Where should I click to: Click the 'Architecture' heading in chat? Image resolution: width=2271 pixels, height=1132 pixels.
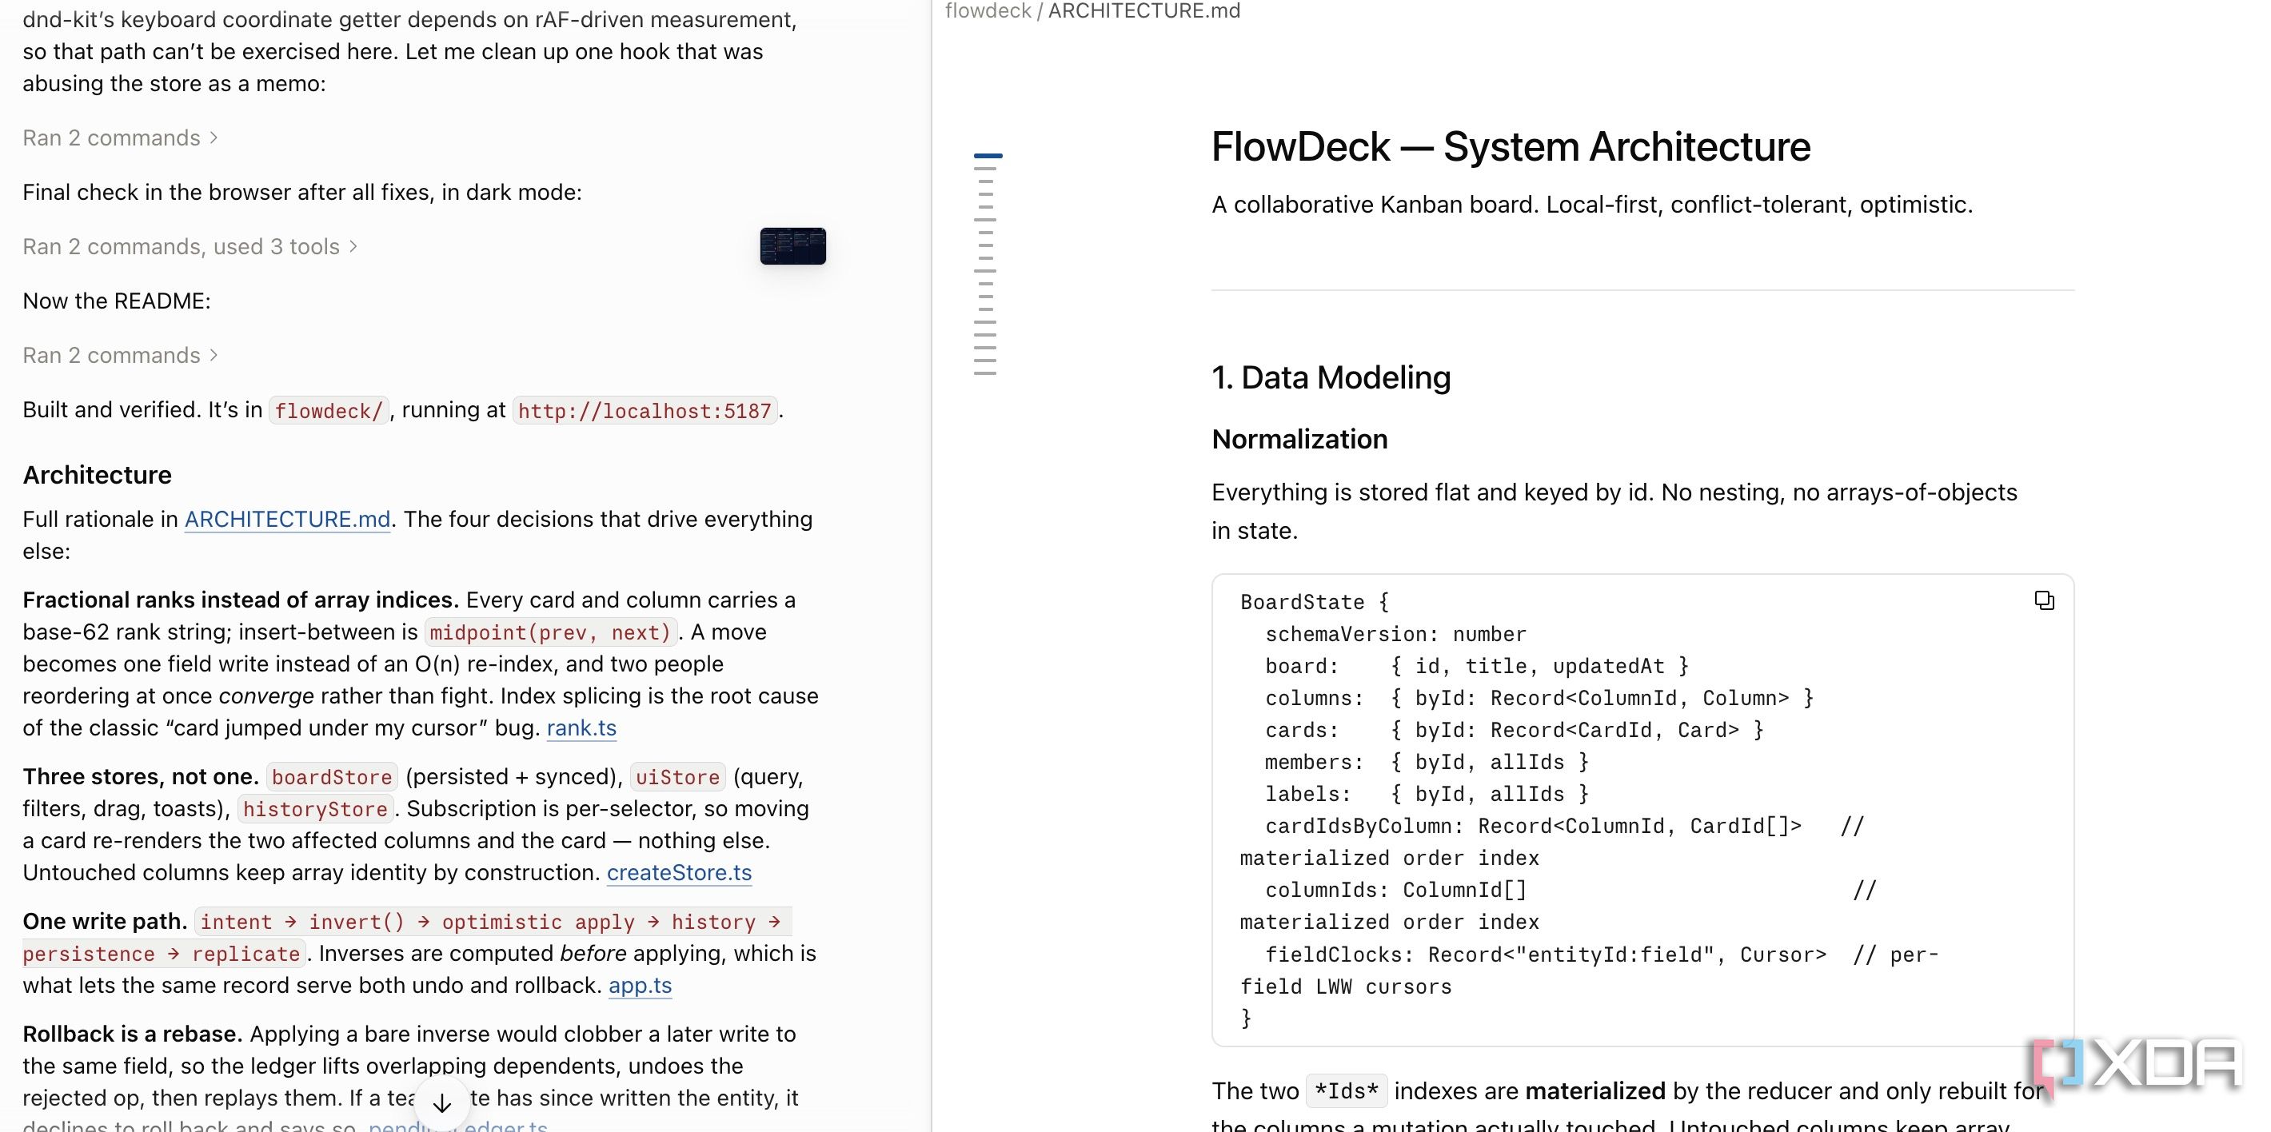[97, 475]
